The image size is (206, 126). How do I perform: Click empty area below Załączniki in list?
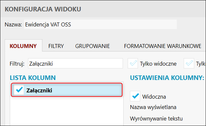click(66, 112)
